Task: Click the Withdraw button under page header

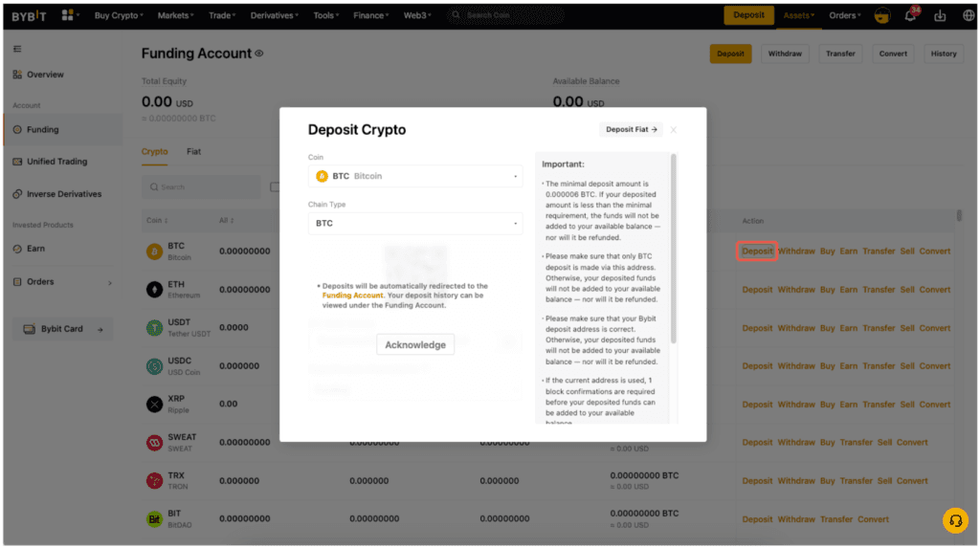Action: 785,54
